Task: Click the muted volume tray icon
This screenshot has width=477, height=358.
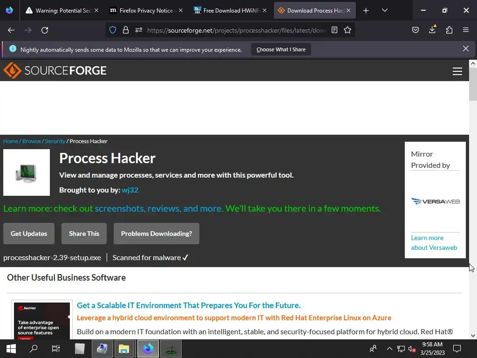Action: 412,349
